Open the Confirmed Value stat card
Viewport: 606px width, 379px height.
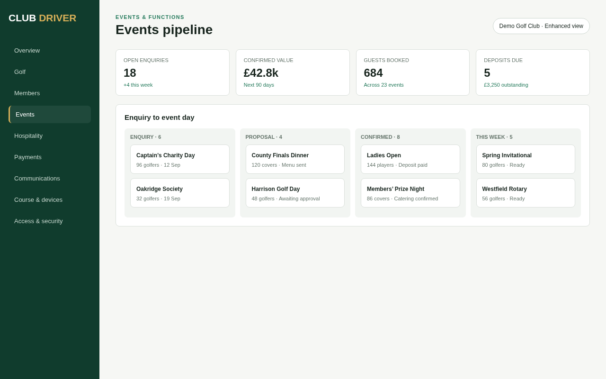coord(293,72)
